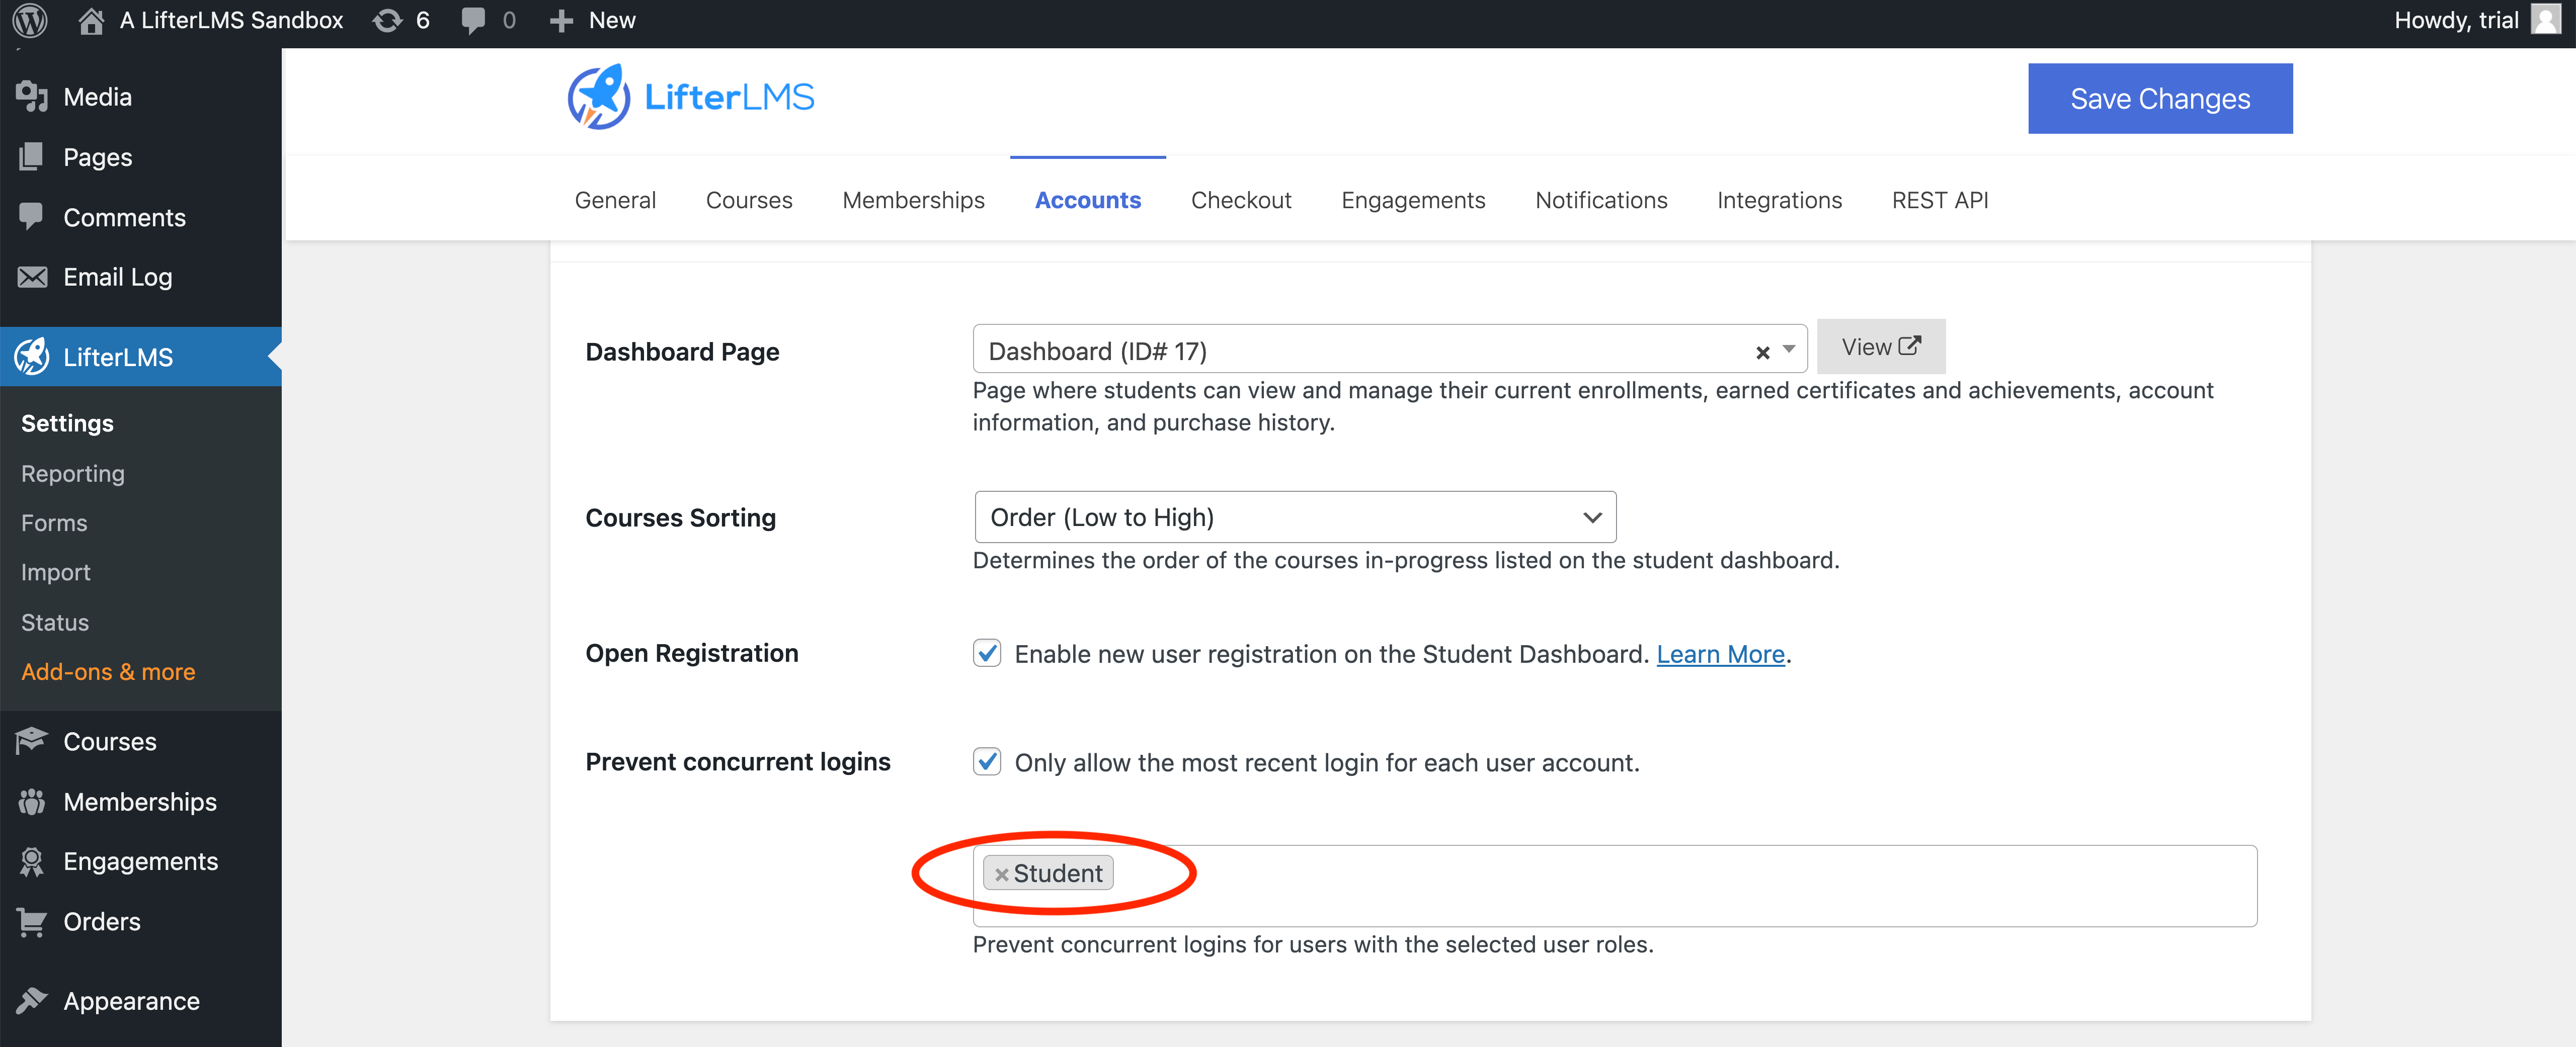Viewport: 2576px width, 1047px height.
Task: Switch to the Checkout tab
Action: tap(1241, 200)
